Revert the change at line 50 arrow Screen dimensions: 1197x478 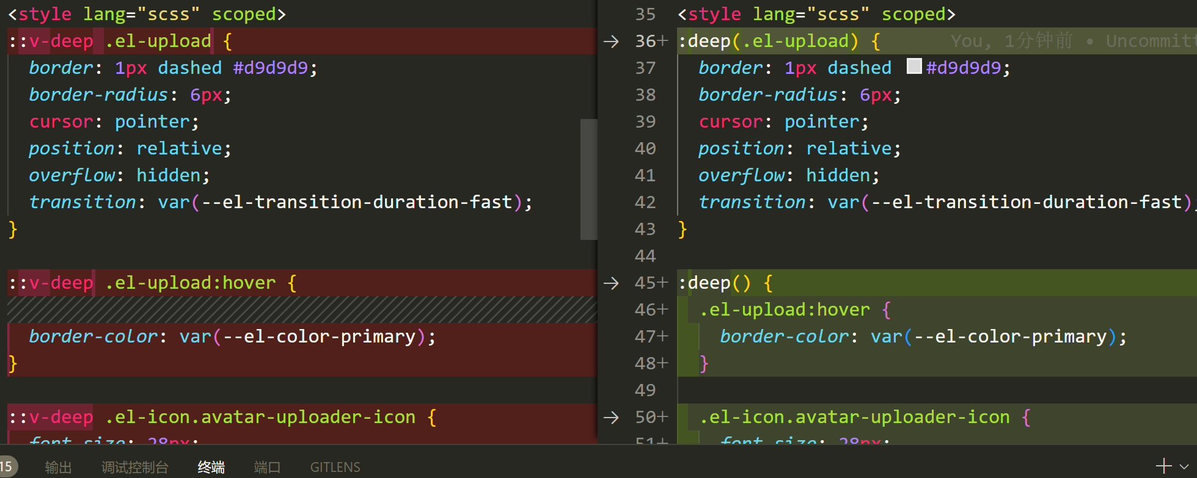click(611, 418)
